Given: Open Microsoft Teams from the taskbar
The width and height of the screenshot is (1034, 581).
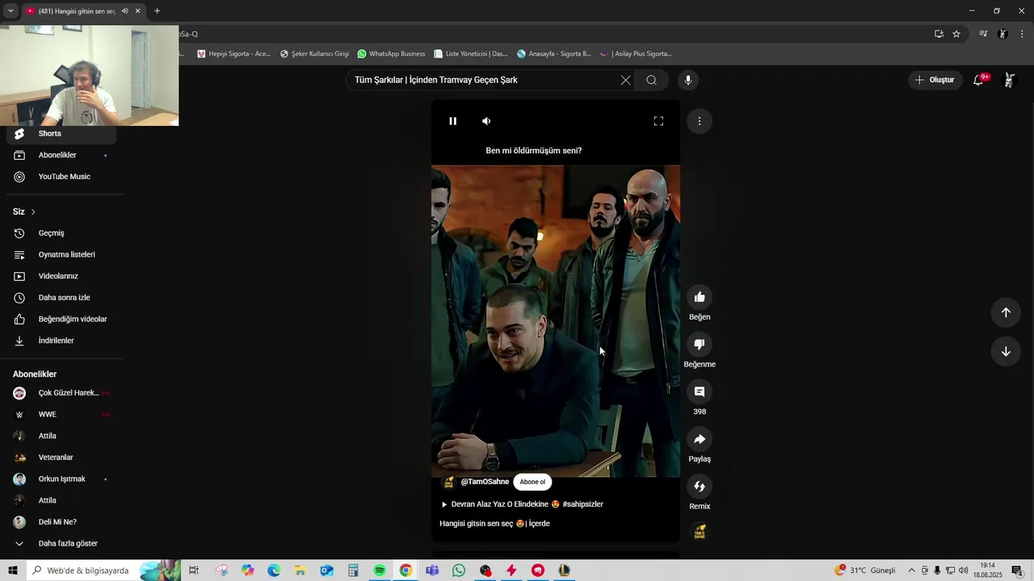Looking at the screenshot, I should (x=432, y=571).
